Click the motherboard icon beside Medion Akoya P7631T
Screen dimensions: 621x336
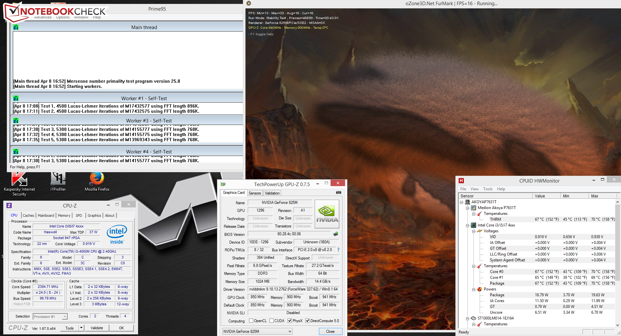474,208
